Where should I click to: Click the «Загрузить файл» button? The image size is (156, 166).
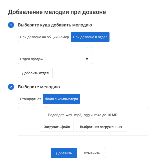click(57, 127)
